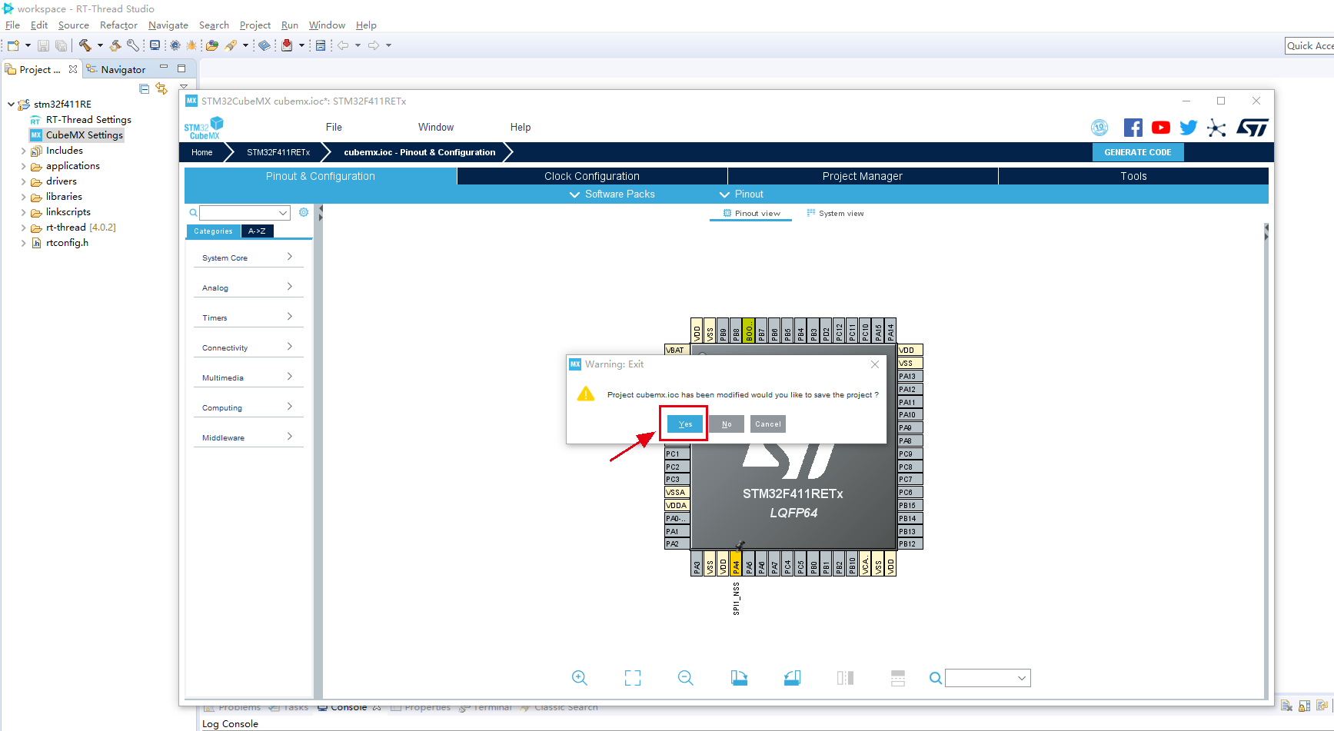
Task: Open CubeMX Window menu
Action: point(436,128)
